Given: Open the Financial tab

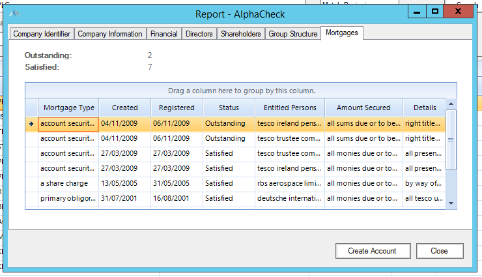Looking at the screenshot, I should 164,34.
